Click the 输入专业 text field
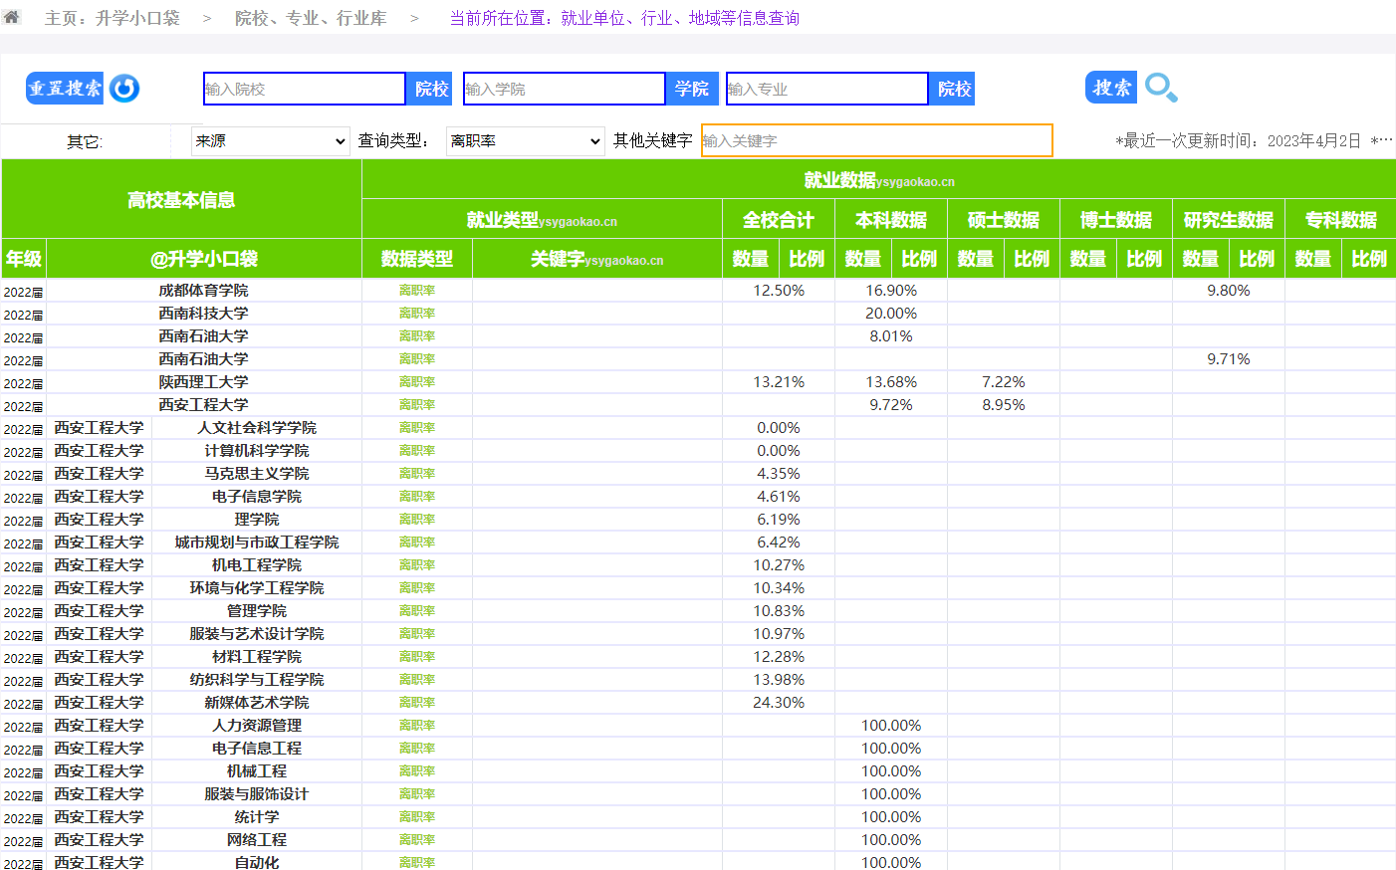 click(826, 89)
